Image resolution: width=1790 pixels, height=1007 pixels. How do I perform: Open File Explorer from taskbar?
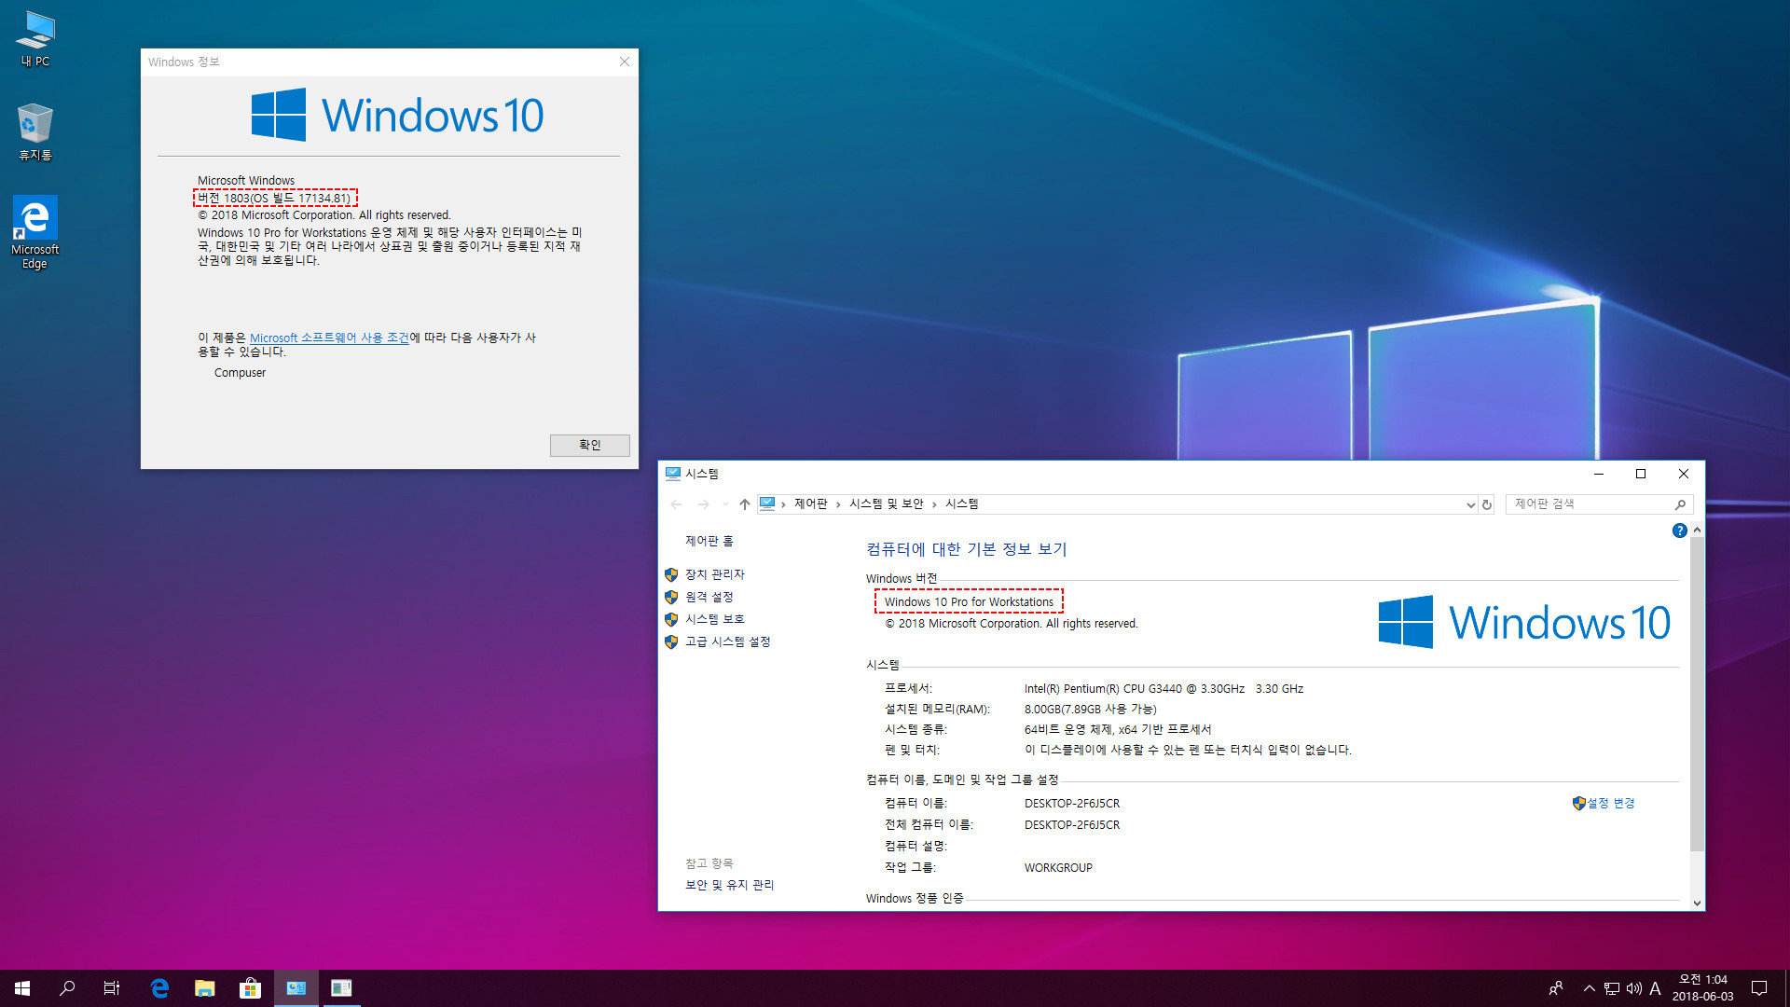pyautogui.click(x=205, y=988)
